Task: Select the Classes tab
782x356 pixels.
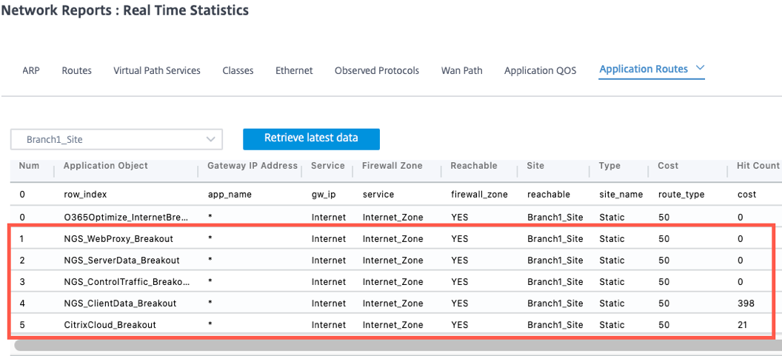Action: (238, 70)
